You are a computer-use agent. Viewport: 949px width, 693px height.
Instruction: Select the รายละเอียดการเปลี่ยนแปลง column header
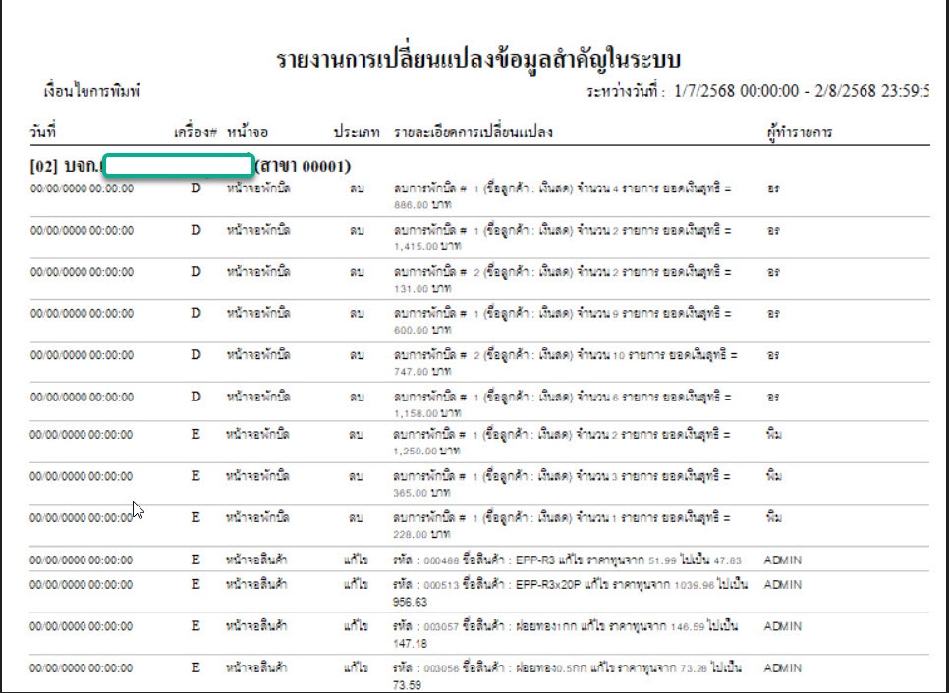474,132
